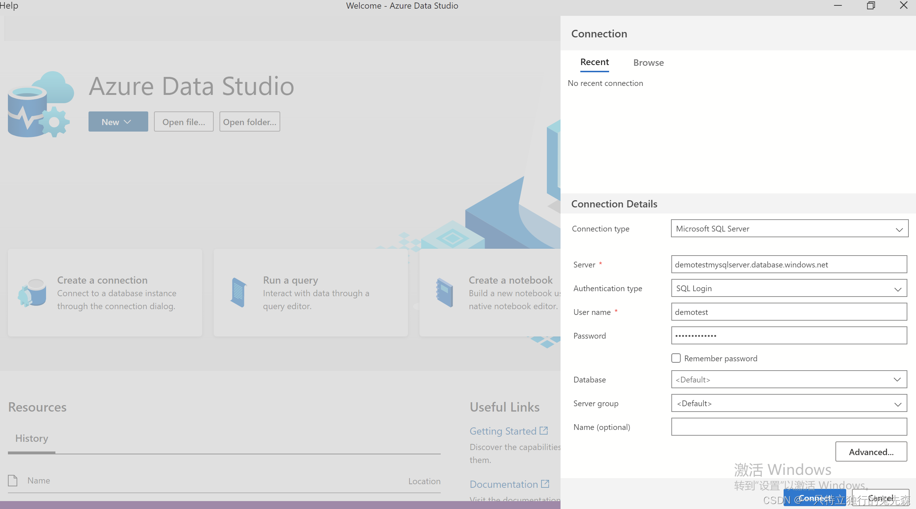Click the Advanced... button
This screenshot has width=916, height=509.
[x=871, y=452]
